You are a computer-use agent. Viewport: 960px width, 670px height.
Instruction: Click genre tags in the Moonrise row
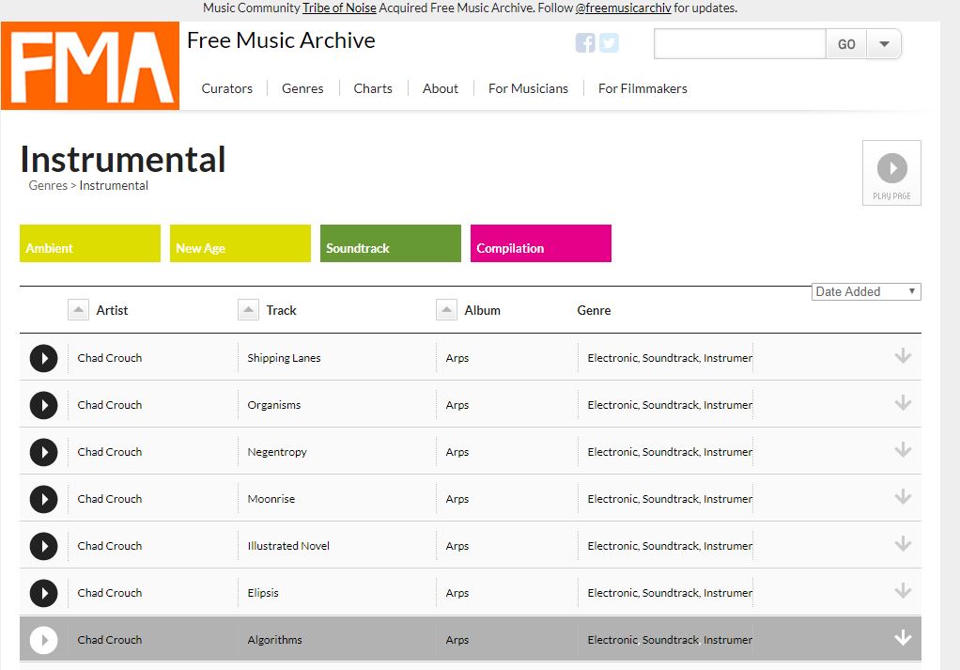coord(670,499)
